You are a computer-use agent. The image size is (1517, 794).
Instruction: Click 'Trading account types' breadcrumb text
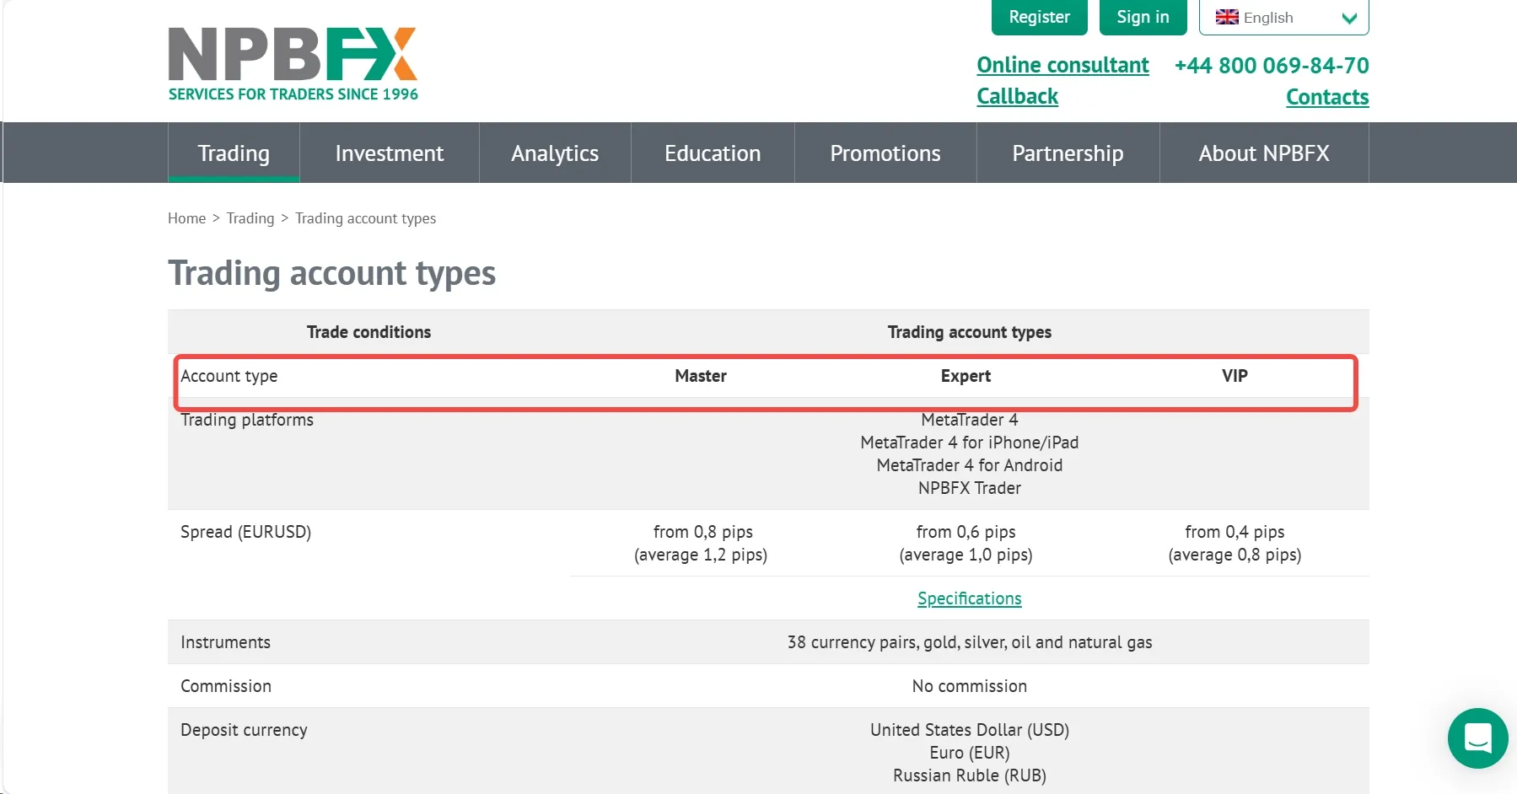pos(365,218)
